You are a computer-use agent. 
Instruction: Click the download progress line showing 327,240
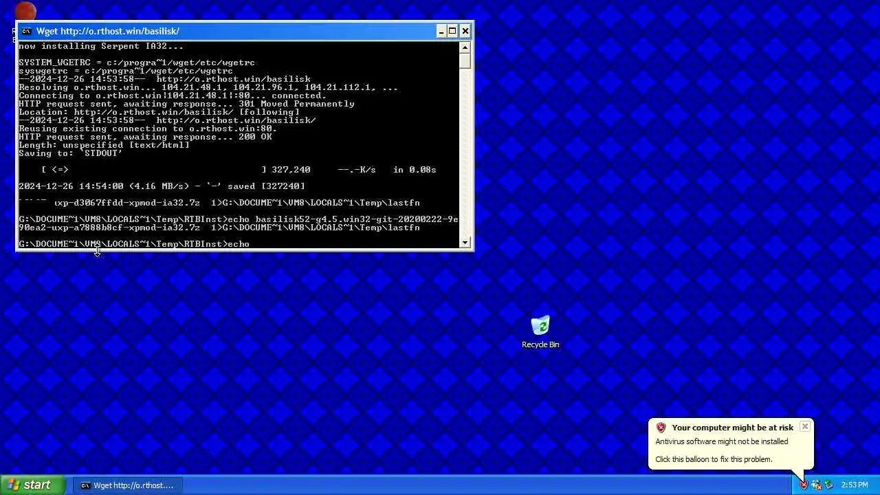coord(239,170)
